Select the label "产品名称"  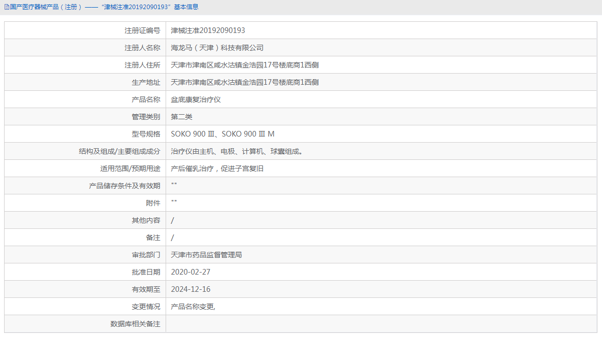[145, 99]
